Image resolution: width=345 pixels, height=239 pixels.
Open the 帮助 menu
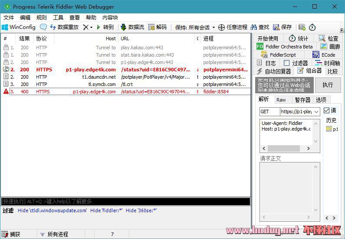pos(91,18)
